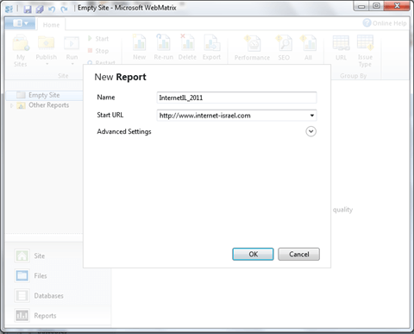This screenshot has height=334, width=414.
Task: Group by Issue Type
Action: point(365,51)
